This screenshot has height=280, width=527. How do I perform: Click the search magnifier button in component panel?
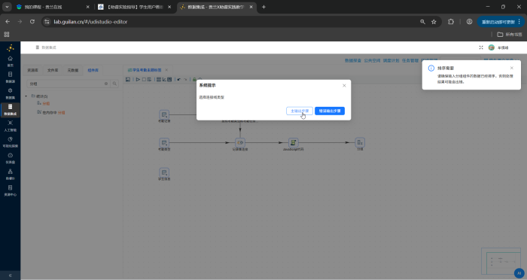coord(114,84)
